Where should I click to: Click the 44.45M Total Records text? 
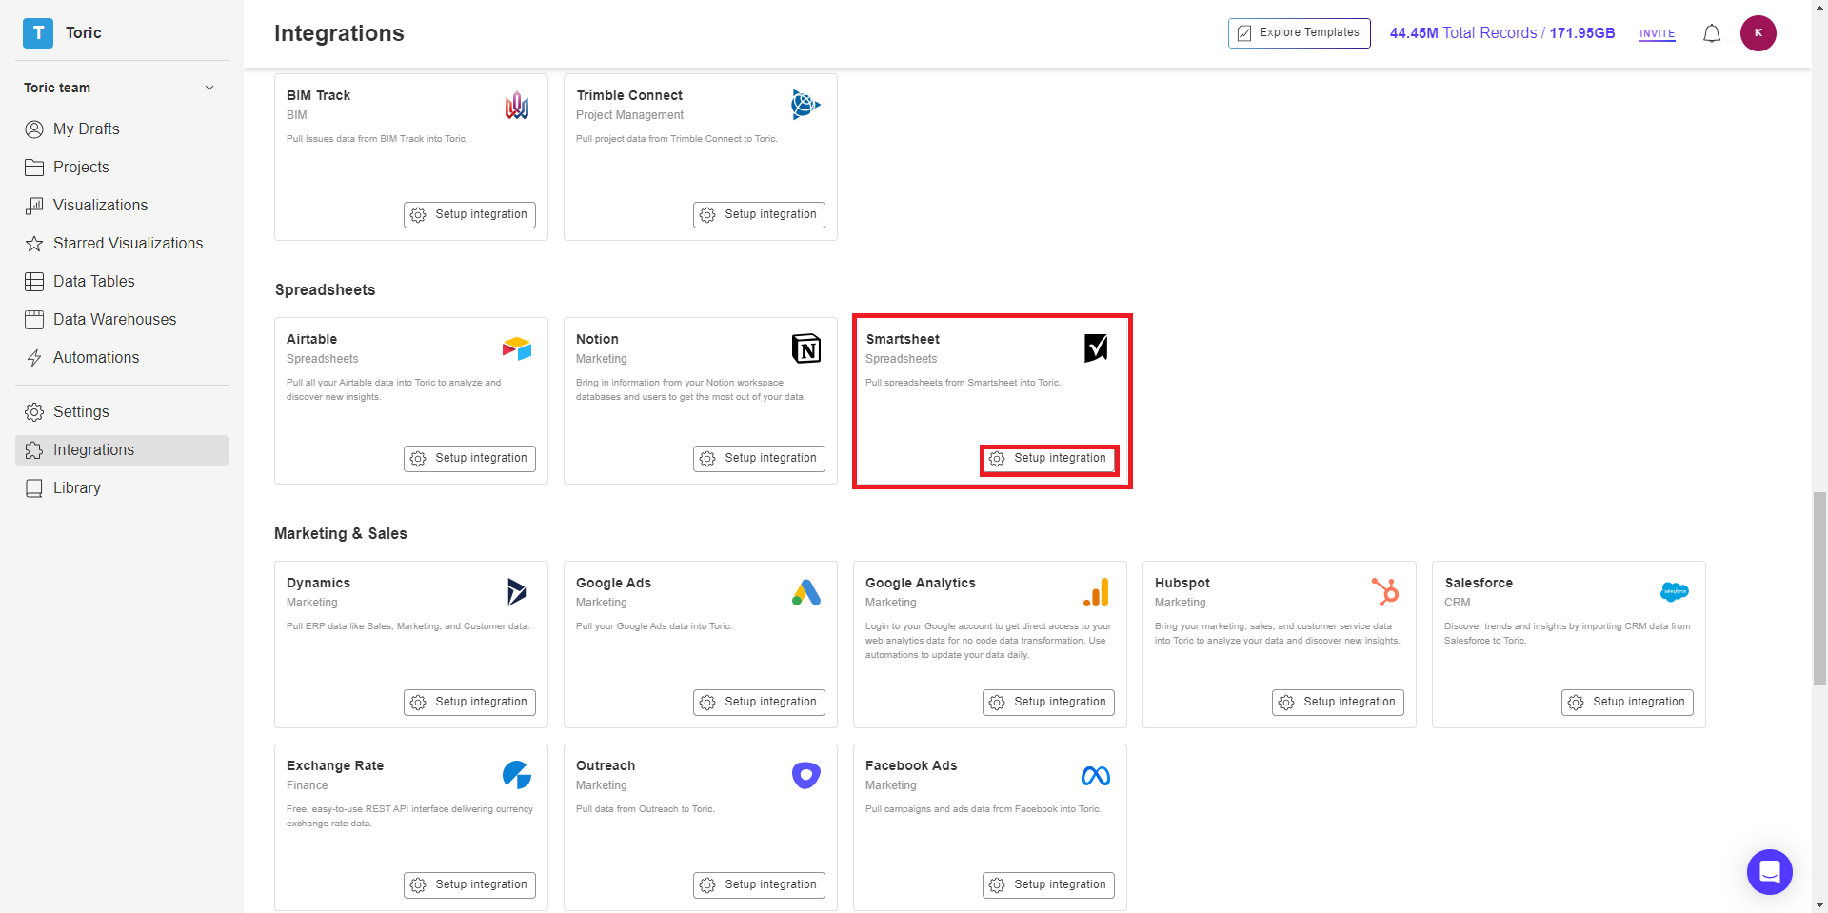(x=1502, y=33)
